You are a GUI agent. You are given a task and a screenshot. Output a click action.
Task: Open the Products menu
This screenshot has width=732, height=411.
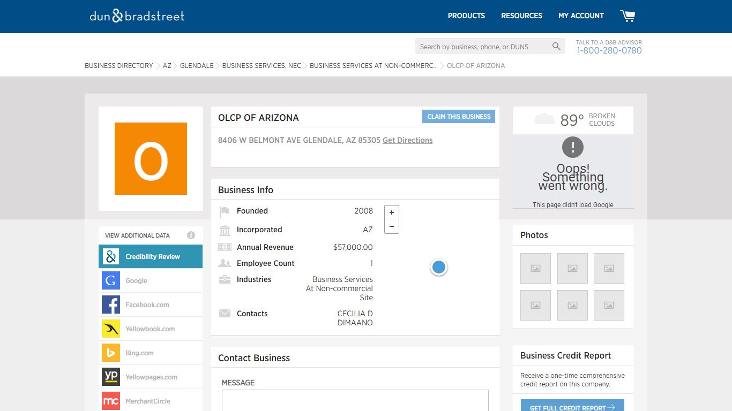[x=466, y=16]
